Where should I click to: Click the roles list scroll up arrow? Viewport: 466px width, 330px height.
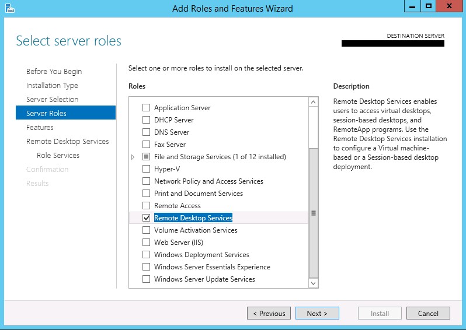pos(313,102)
